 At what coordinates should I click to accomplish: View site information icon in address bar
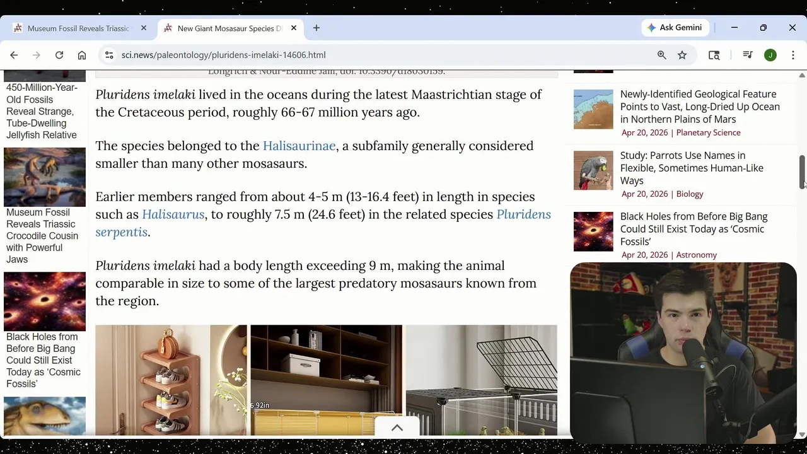109,55
